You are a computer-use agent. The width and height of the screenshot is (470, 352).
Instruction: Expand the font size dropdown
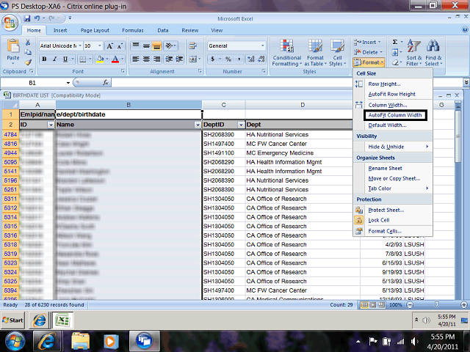100,45
